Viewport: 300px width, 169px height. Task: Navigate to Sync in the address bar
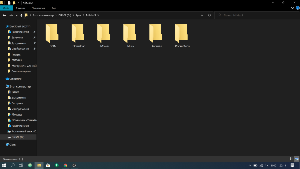pos(78,15)
